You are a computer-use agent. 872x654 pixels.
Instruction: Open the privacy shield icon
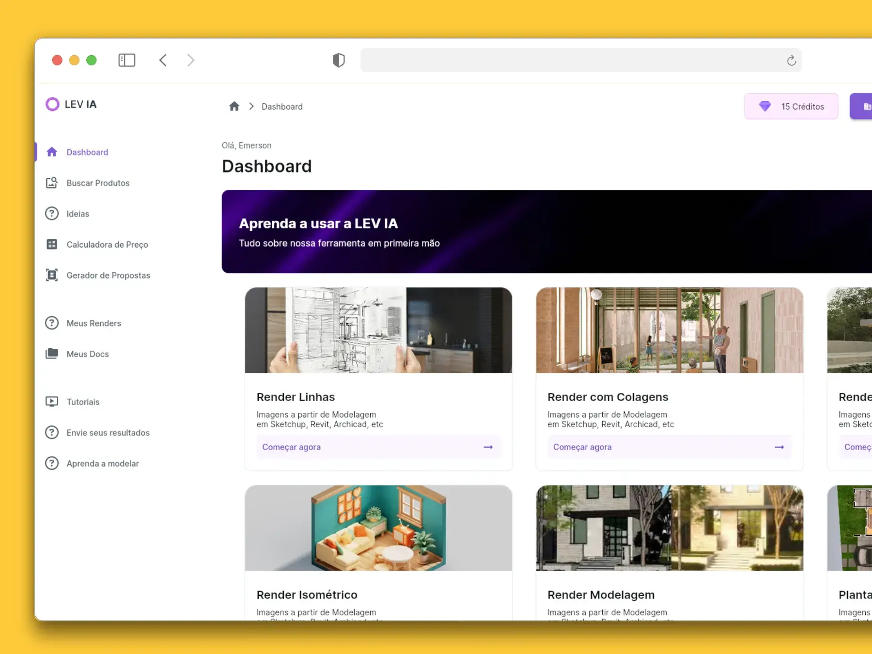coord(339,60)
